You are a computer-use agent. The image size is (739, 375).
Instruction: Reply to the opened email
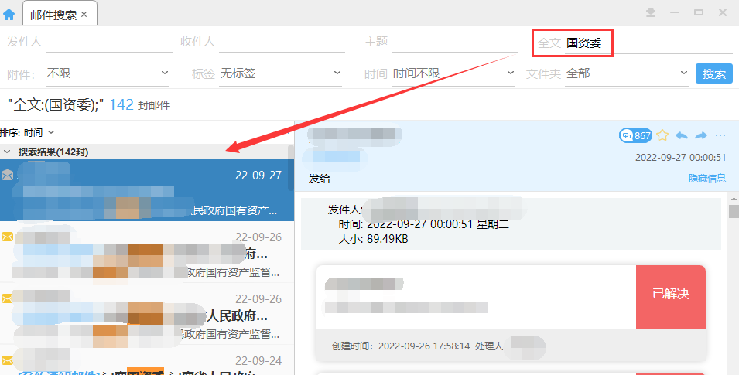click(x=682, y=135)
